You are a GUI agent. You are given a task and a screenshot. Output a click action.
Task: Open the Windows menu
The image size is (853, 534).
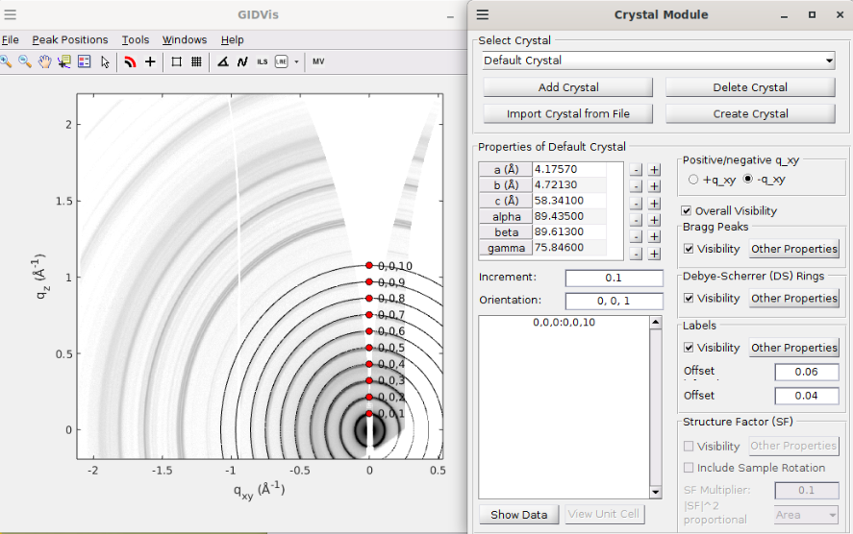coord(185,39)
